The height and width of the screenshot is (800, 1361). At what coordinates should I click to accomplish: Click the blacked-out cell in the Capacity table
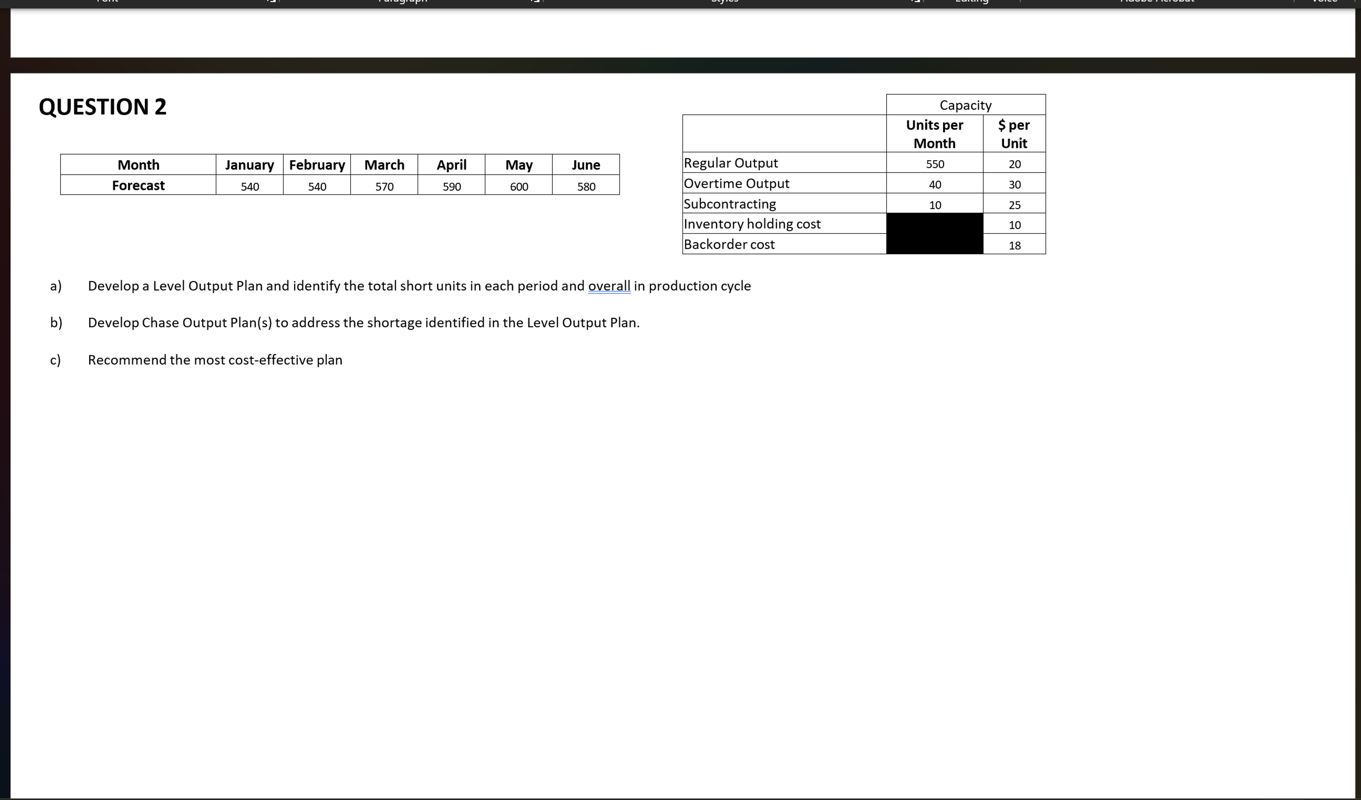pyautogui.click(x=935, y=234)
